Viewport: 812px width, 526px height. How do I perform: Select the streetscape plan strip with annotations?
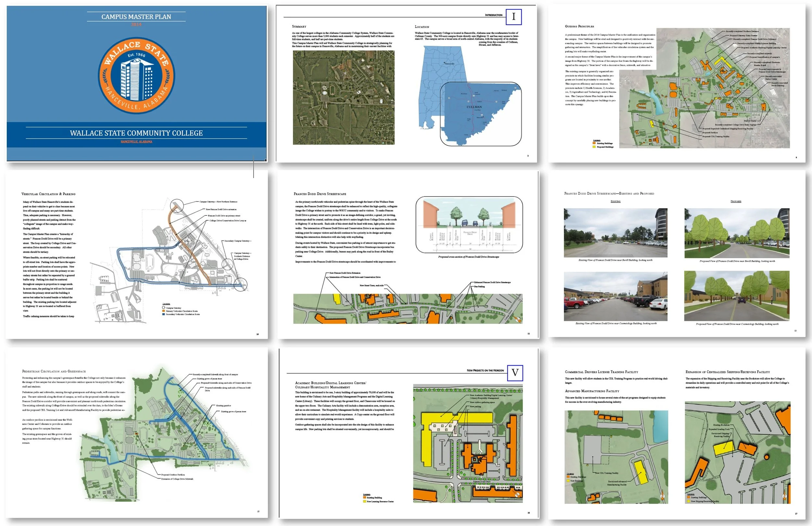pos(408,308)
